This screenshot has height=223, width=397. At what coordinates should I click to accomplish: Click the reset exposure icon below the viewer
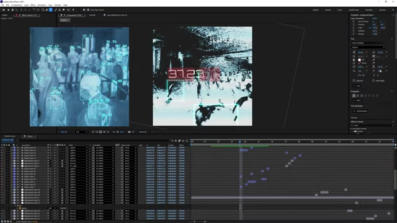(117, 132)
